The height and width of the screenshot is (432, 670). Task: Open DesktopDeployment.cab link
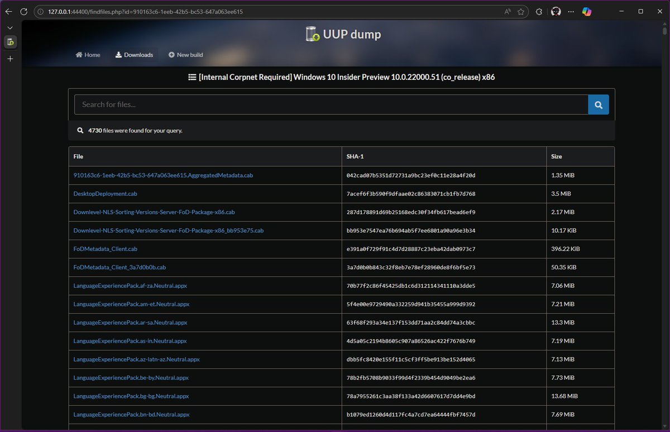click(x=105, y=193)
